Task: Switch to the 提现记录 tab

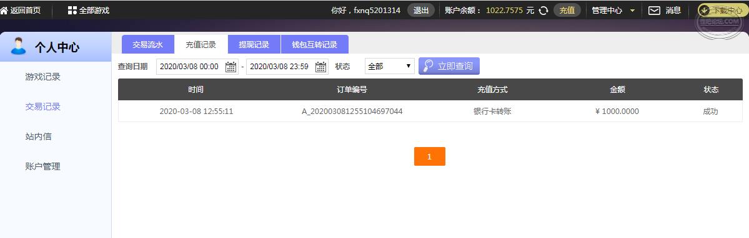Action: (x=254, y=45)
